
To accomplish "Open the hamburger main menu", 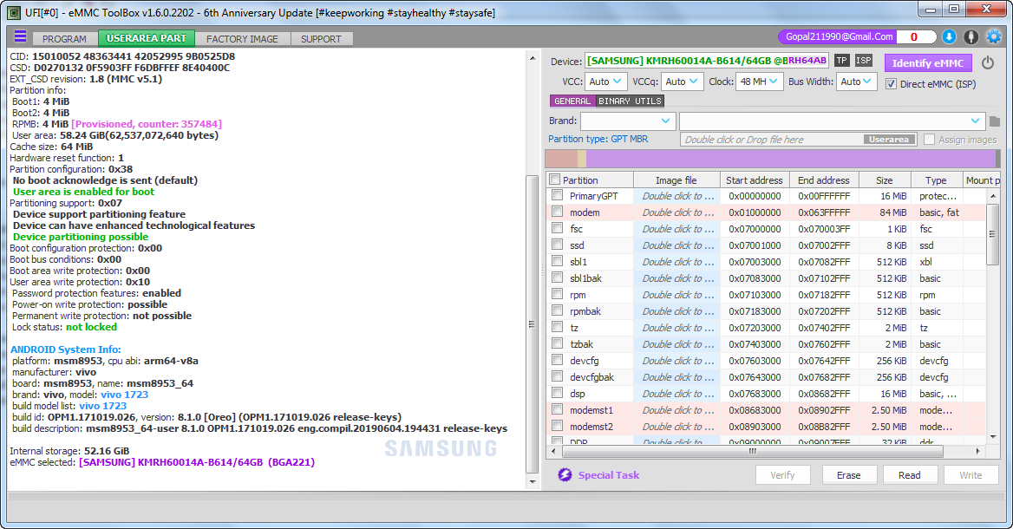I will point(21,36).
